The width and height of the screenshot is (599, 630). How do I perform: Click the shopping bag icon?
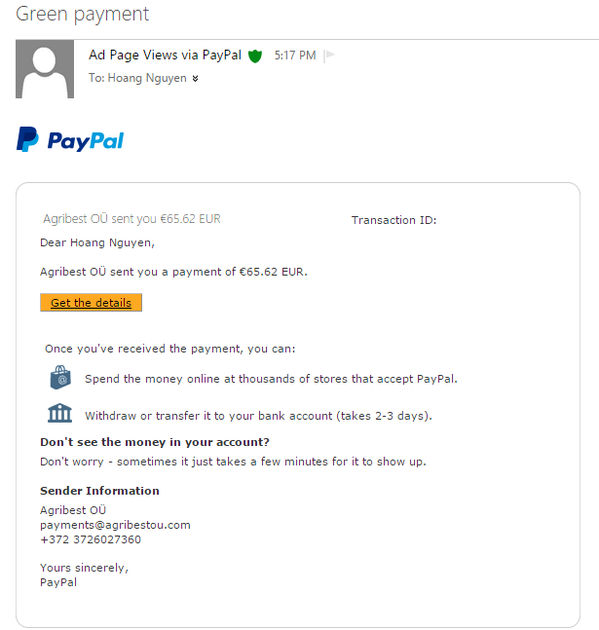coord(60,378)
